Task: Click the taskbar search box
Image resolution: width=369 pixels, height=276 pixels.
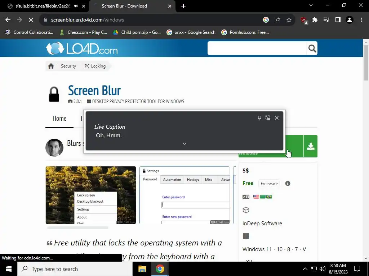Action: click(75, 269)
